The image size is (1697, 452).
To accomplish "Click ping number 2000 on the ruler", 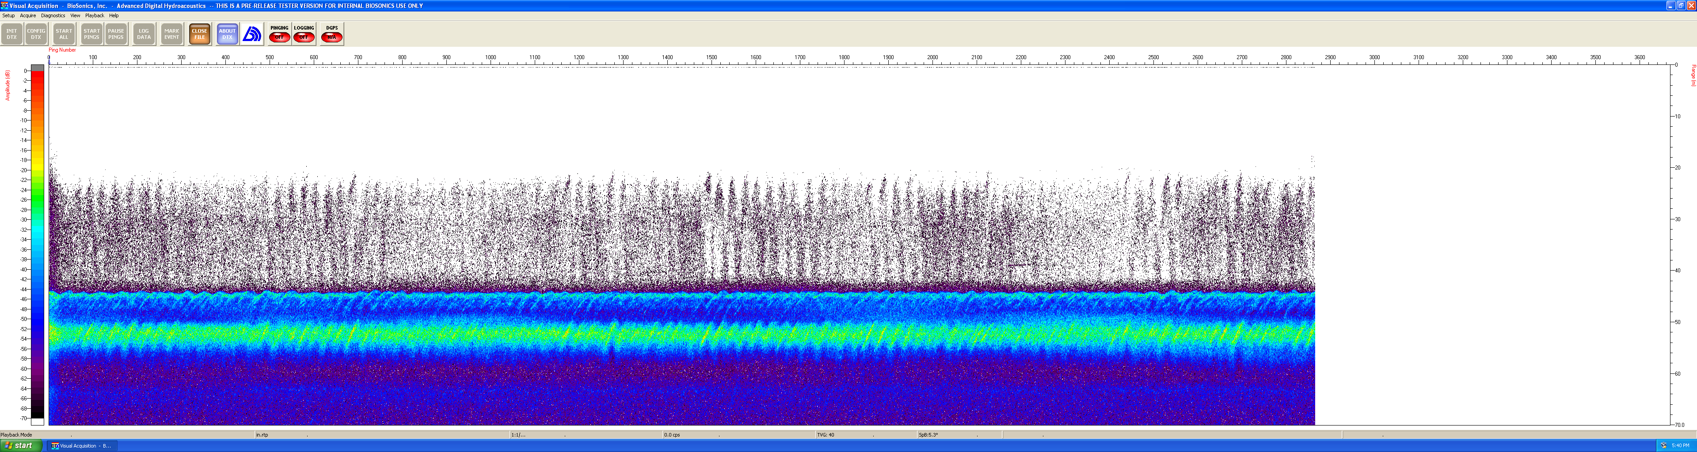I will coord(933,57).
